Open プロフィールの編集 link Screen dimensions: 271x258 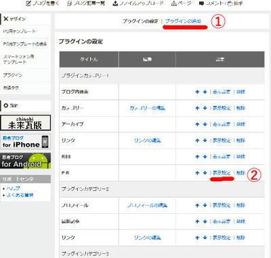pos(147,205)
